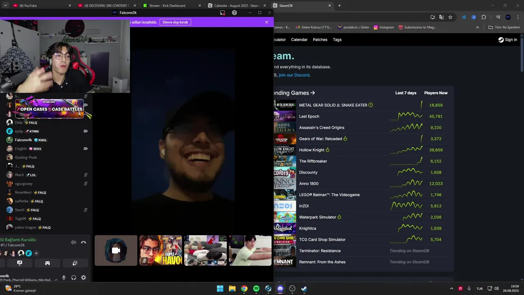Open Submissions to Mag bookmark
524x295 pixels.
click(x=417, y=27)
